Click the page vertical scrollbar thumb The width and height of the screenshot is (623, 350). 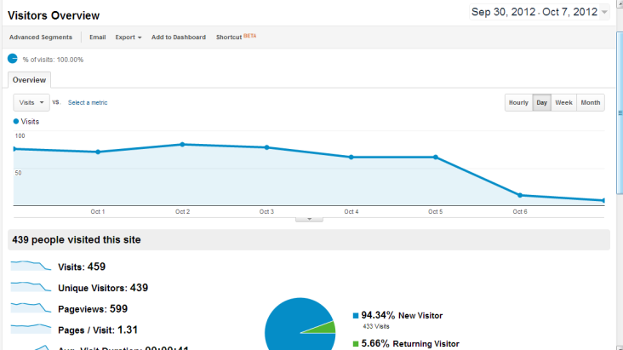pyautogui.click(x=620, y=113)
